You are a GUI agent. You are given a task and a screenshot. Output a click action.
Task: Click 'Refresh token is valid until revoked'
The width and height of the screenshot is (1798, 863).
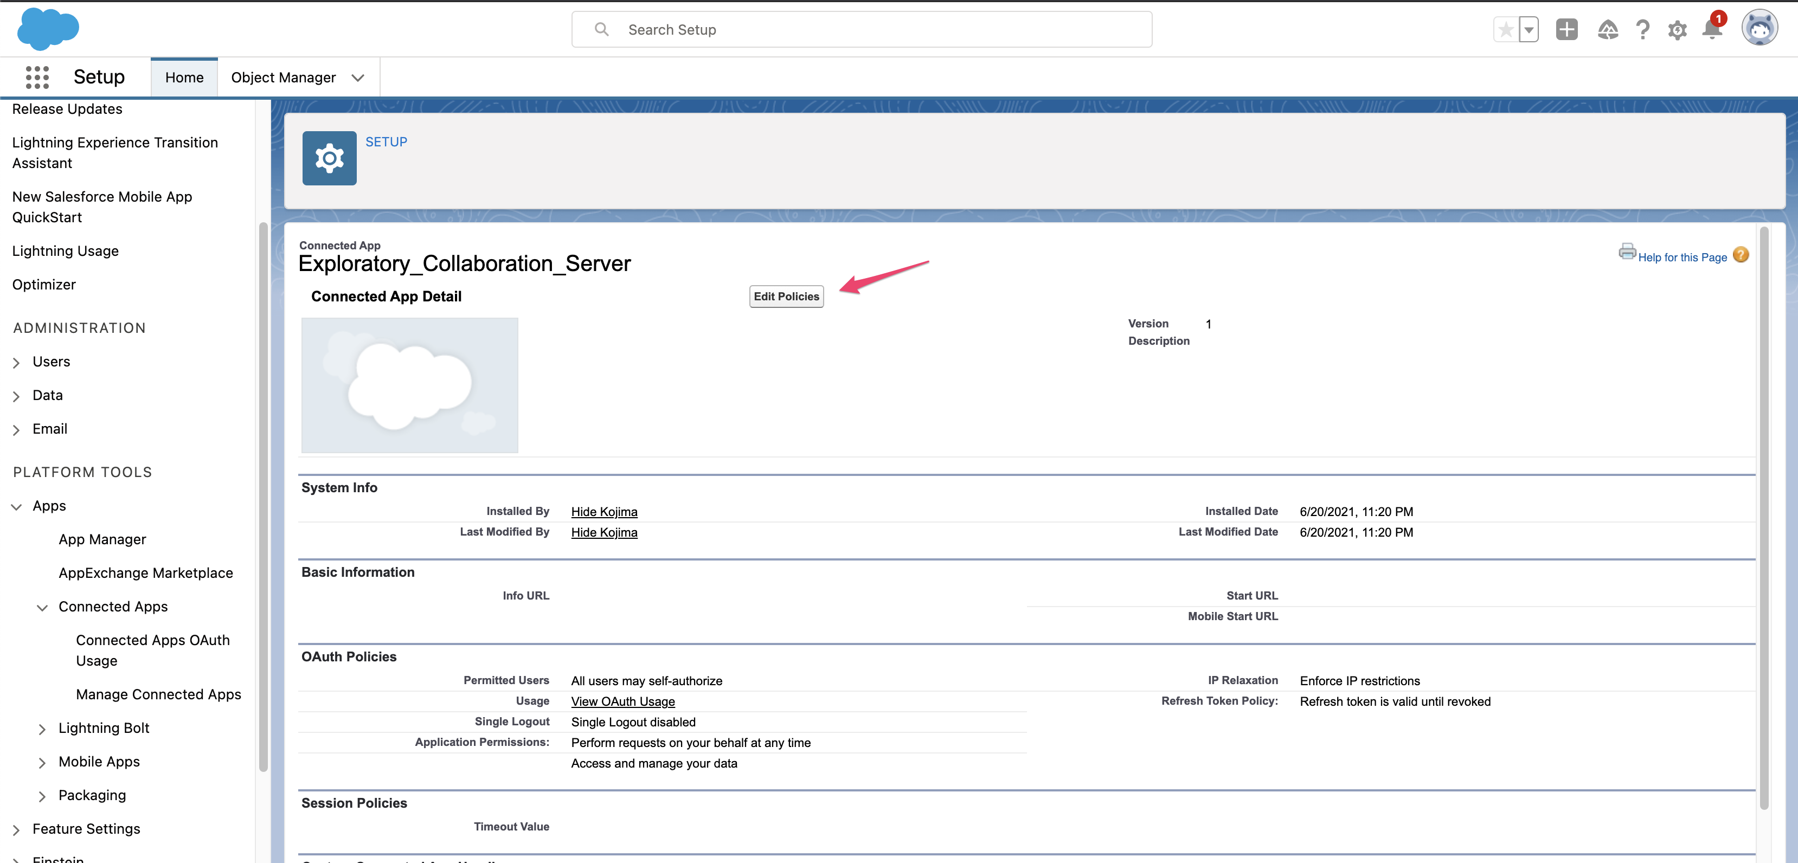tap(1395, 701)
